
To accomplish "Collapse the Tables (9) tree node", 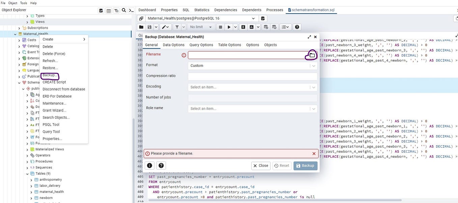I will click(x=28, y=174).
